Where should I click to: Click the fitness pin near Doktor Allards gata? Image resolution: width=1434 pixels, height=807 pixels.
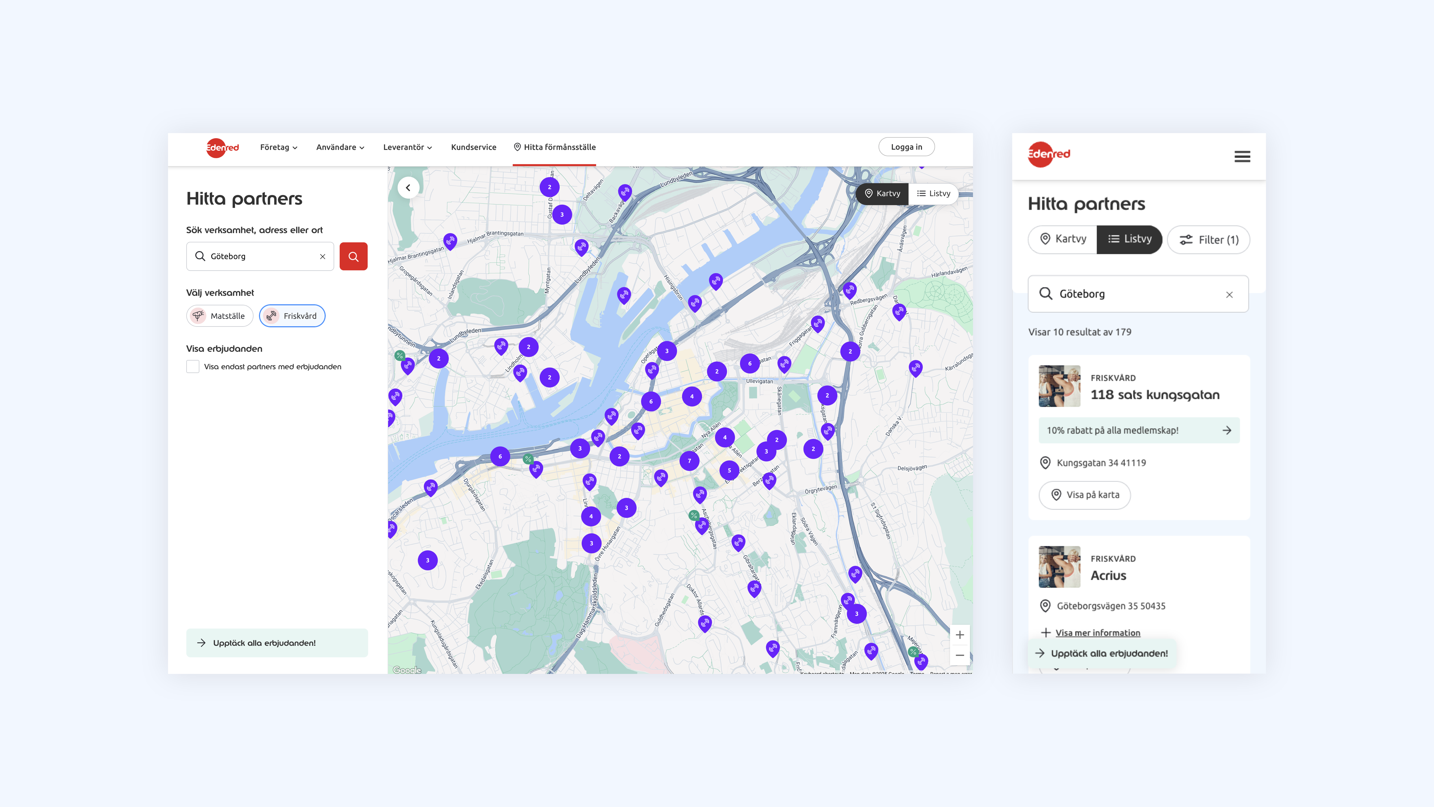[x=705, y=623]
